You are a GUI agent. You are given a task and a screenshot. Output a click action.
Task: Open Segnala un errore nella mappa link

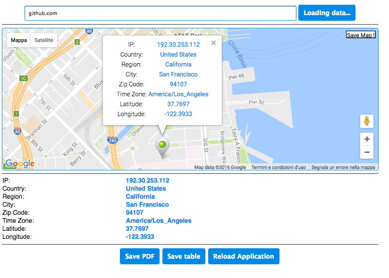pyautogui.click(x=343, y=168)
